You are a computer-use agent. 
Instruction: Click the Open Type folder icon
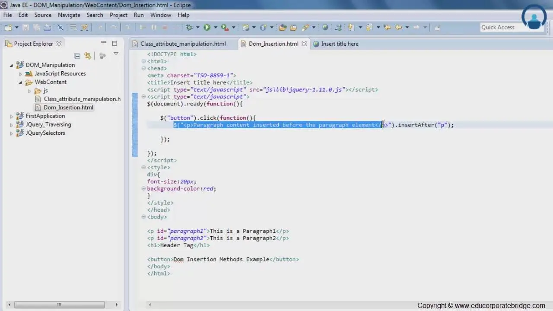coord(283,27)
